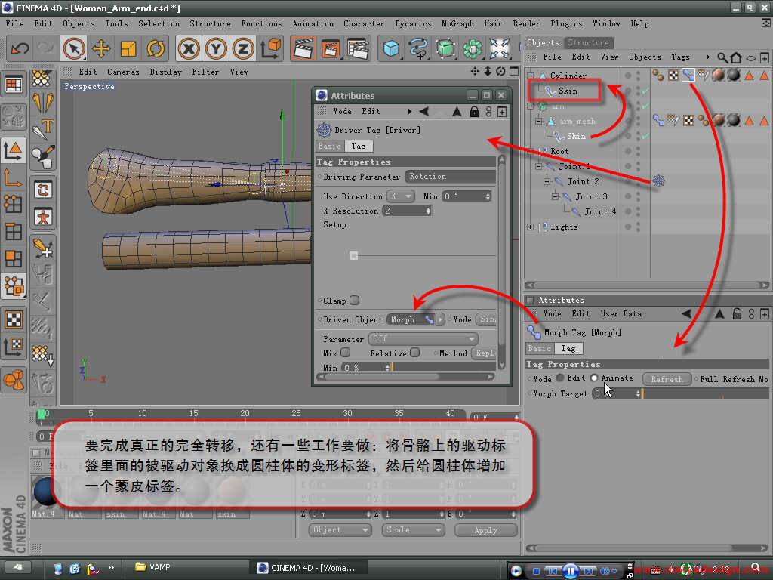The width and height of the screenshot is (773, 580).
Task: Collapse the Cylinder object in tree
Action: click(531, 76)
